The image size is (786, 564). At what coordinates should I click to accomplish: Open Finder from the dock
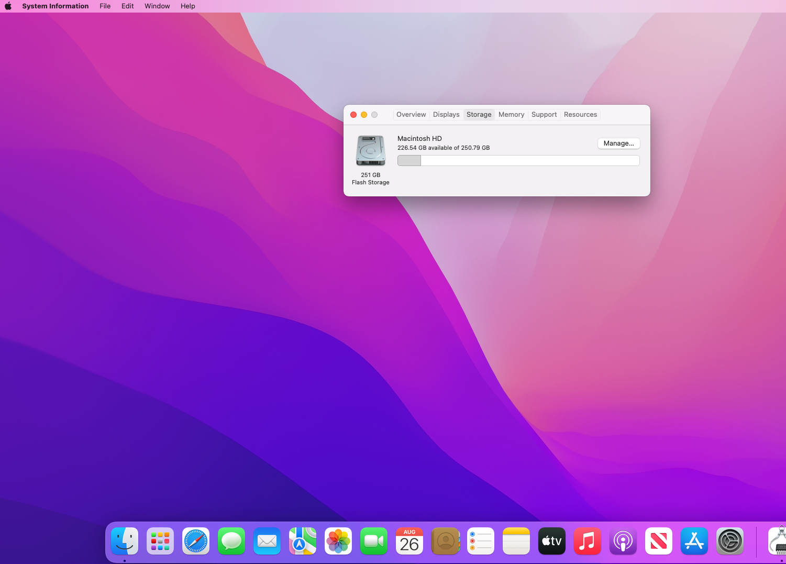pyautogui.click(x=125, y=541)
